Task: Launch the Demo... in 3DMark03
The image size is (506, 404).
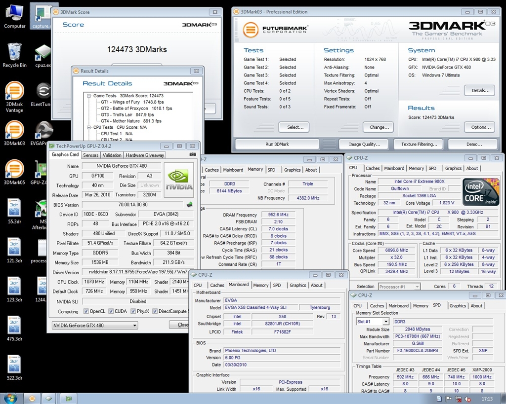Action: (474, 145)
